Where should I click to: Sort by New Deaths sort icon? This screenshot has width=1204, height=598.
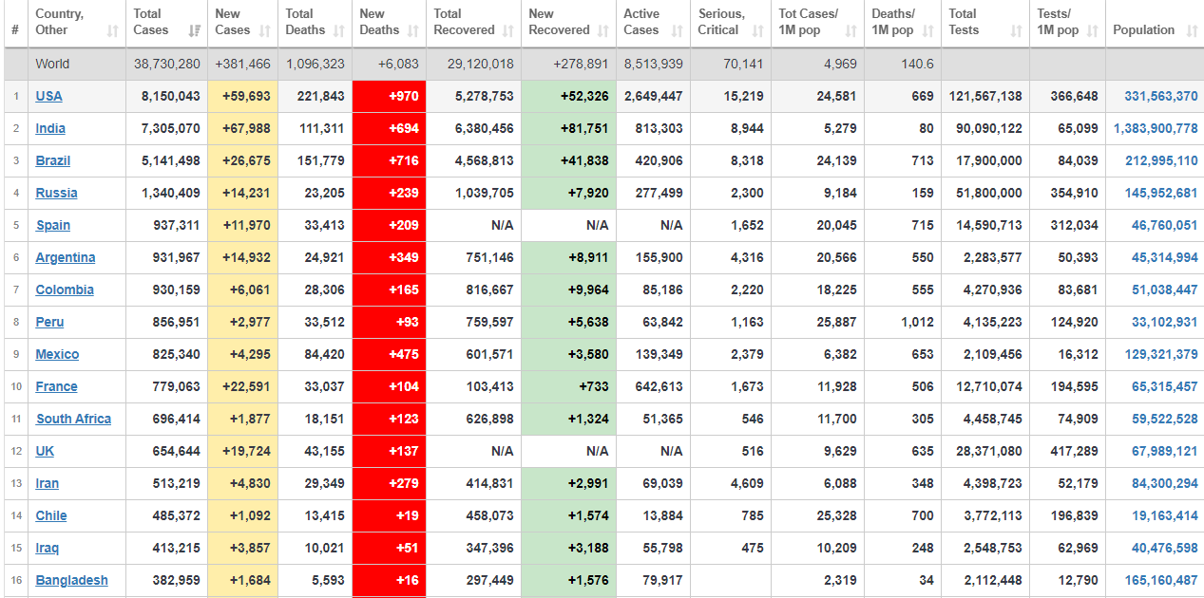coord(413,30)
